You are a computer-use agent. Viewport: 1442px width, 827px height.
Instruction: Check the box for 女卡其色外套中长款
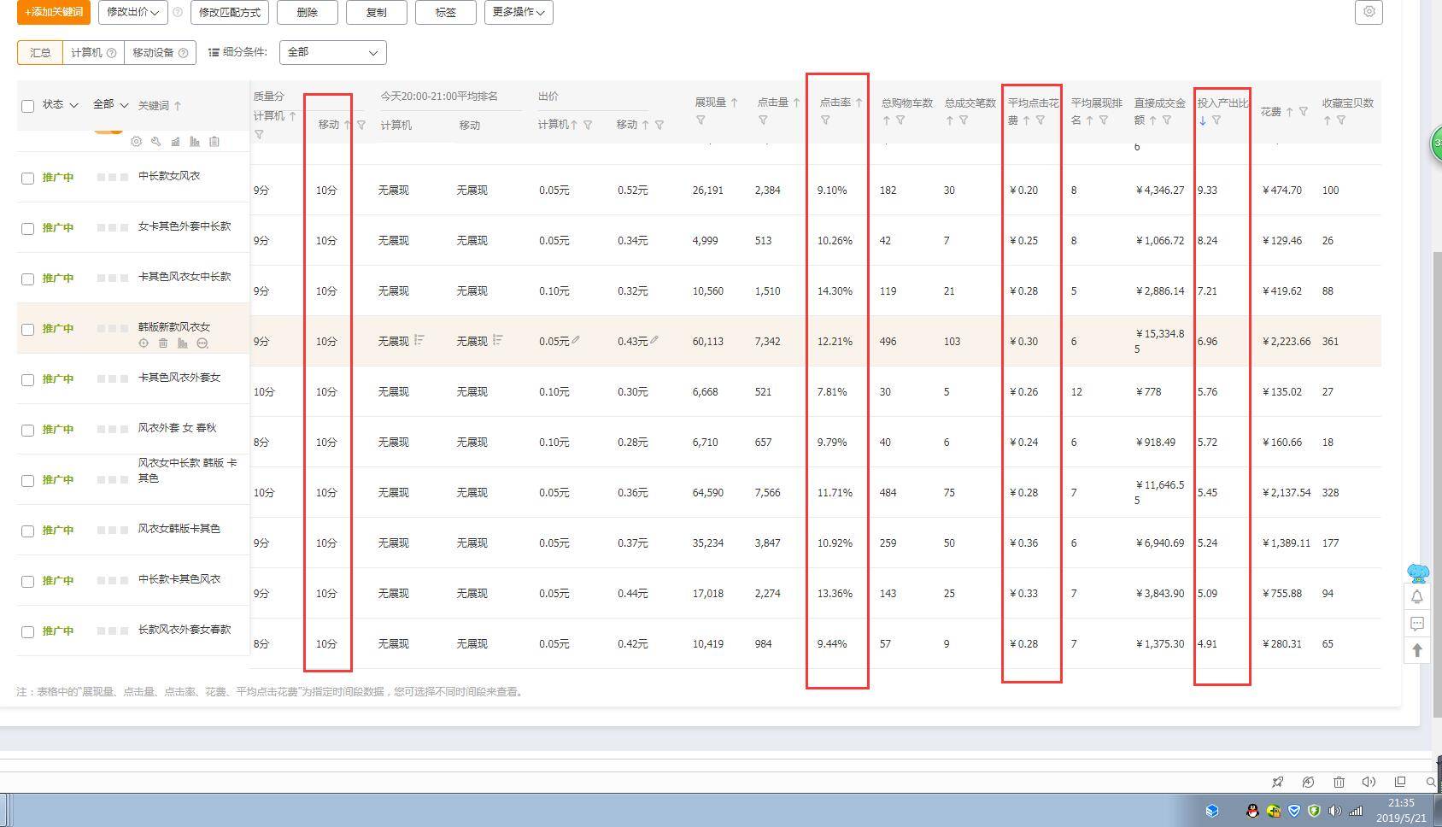click(27, 228)
